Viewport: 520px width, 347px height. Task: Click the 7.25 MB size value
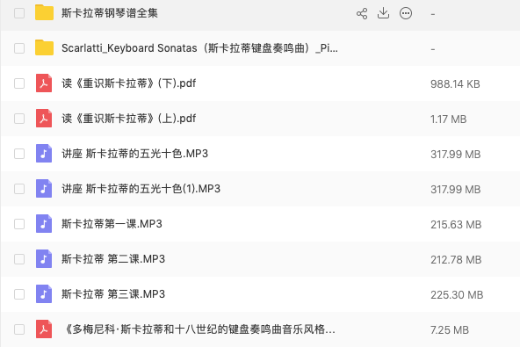point(450,330)
